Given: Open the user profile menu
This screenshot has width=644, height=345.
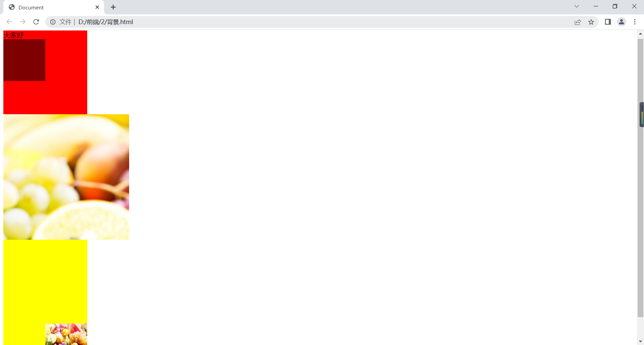Looking at the screenshot, I should click(x=622, y=22).
